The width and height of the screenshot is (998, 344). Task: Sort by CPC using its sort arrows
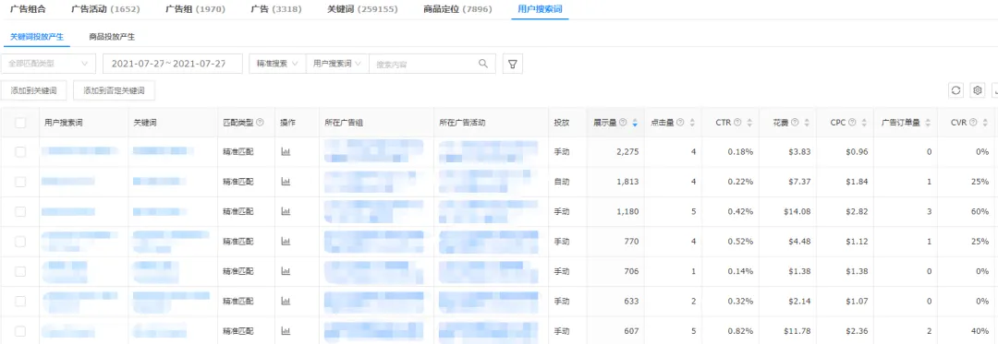(x=864, y=124)
